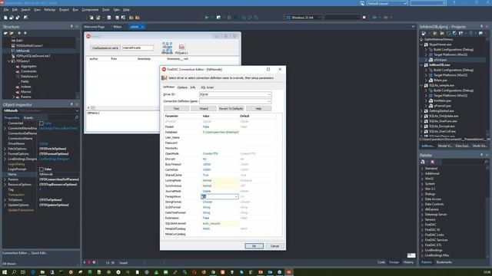Click the pin icon on the Structure panel
This screenshot has height=276, width=492.
[x=71, y=27]
